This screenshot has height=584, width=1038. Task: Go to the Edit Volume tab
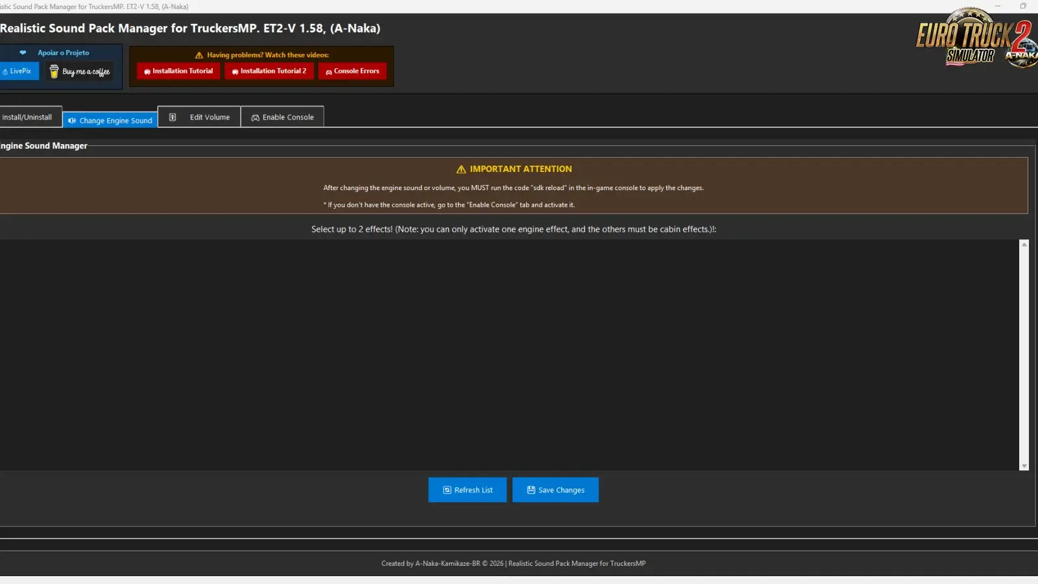[199, 117]
